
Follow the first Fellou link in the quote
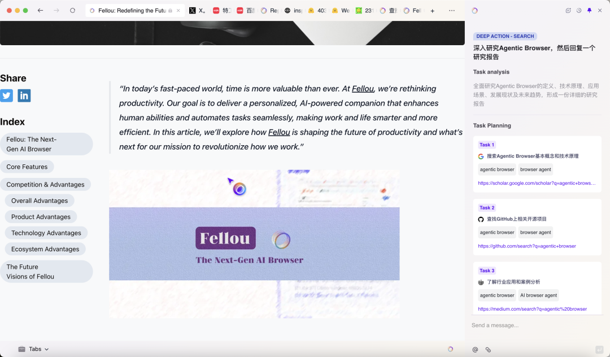point(363,89)
